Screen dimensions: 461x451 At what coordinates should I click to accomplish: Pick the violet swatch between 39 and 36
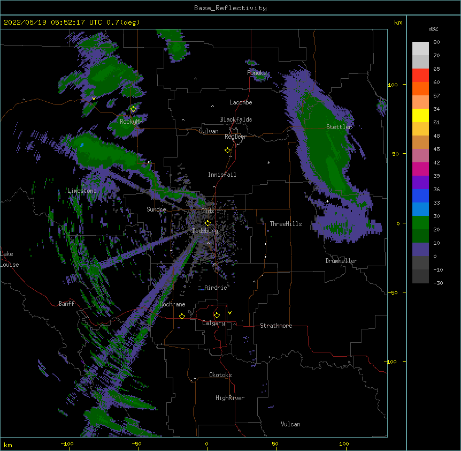(420, 183)
